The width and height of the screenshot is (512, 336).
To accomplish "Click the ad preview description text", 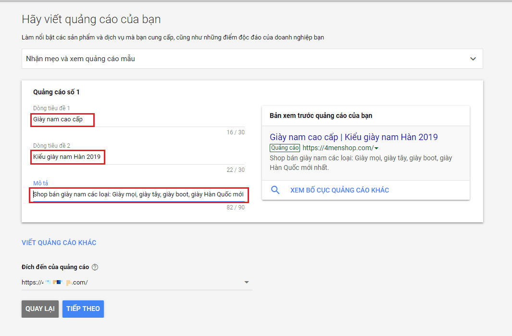I will coord(361,163).
